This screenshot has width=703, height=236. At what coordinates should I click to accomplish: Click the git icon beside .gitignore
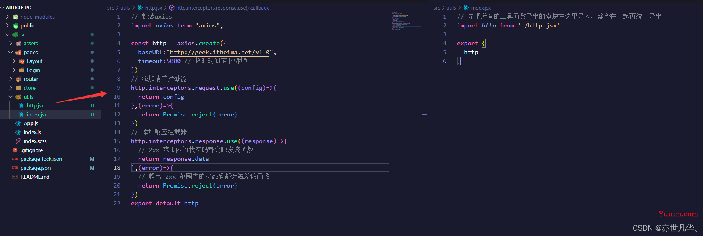[x=15, y=150]
